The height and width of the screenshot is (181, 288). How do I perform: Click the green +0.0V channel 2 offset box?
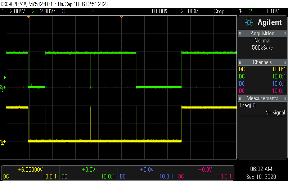(88, 173)
